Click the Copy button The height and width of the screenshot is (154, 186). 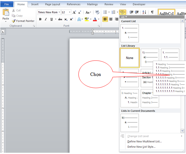point(17,16)
